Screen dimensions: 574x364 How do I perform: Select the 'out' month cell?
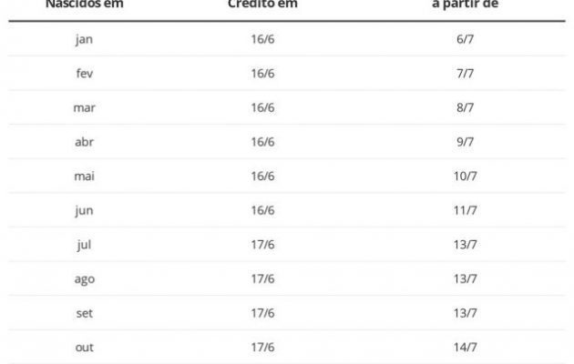(84, 348)
